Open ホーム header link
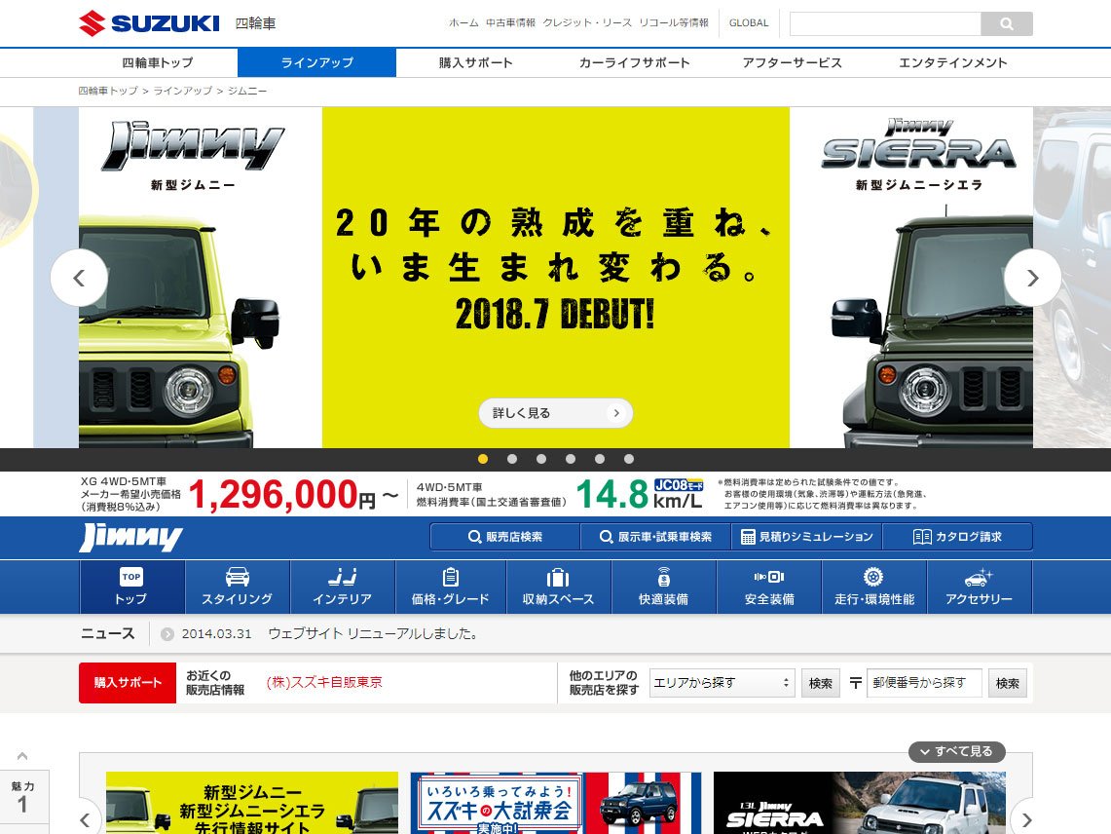 463,22
